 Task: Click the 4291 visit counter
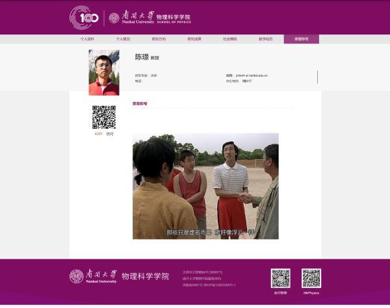click(x=99, y=134)
